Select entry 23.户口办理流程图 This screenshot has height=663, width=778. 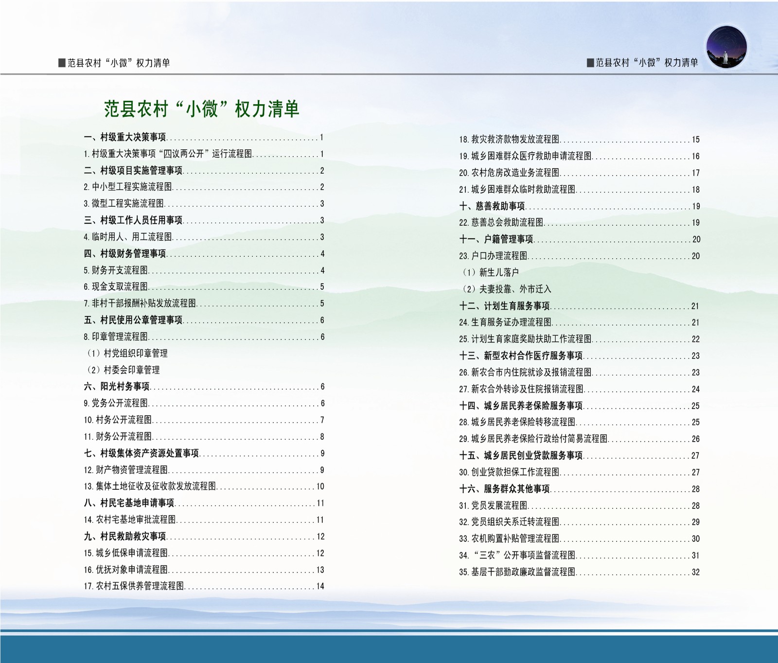[x=580, y=256]
